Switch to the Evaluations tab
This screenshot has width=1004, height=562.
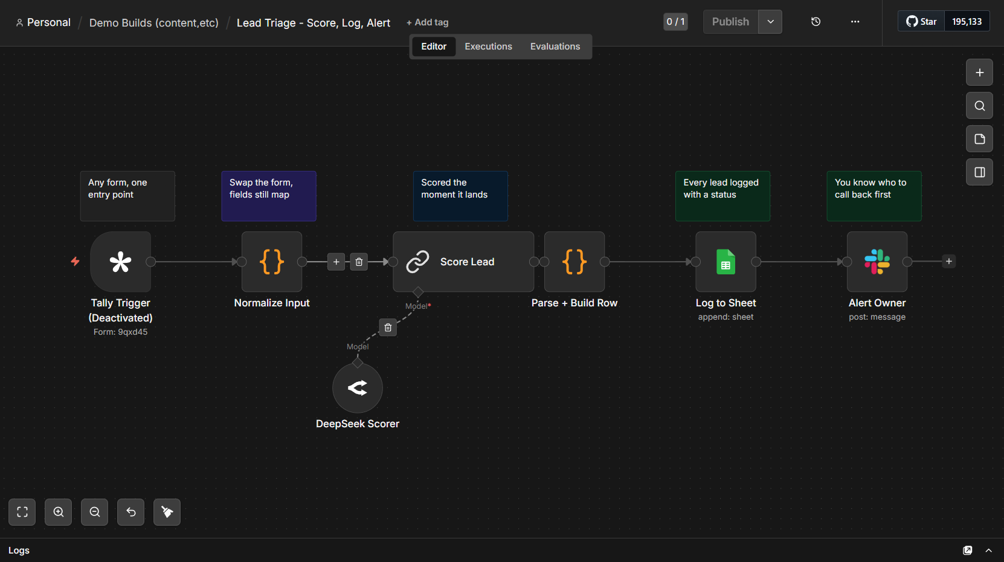tap(555, 47)
